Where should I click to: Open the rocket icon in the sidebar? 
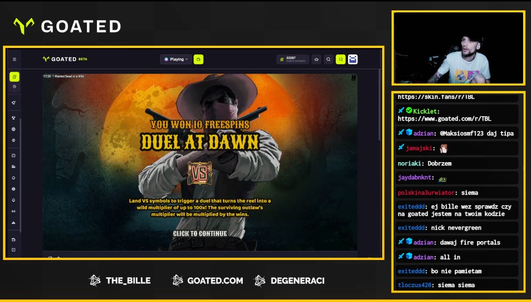(14, 103)
